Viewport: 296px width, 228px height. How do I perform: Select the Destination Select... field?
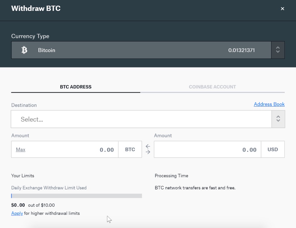[x=141, y=119]
